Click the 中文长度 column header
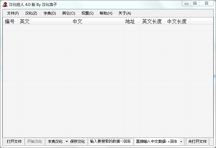Image resolution: width=216 pixels, height=148 pixels. pyautogui.click(x=177, y=21)
